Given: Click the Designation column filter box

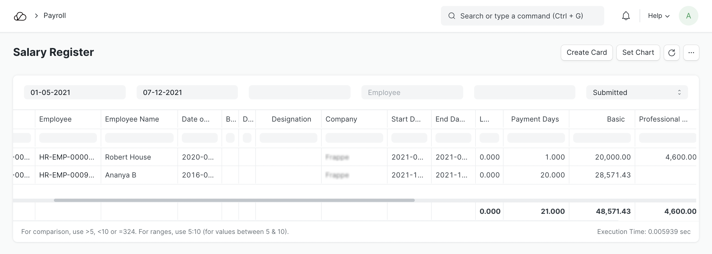Looking at the screenshot, I should click(x=288, y=138).
